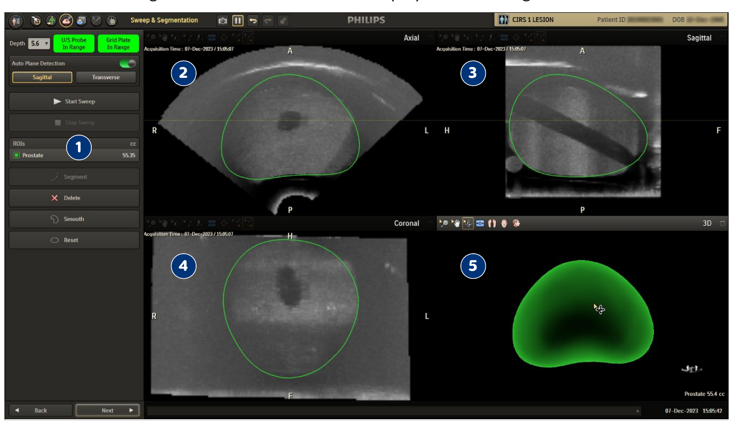
Task: Go Back to the previous step
Action: (41, 410)
